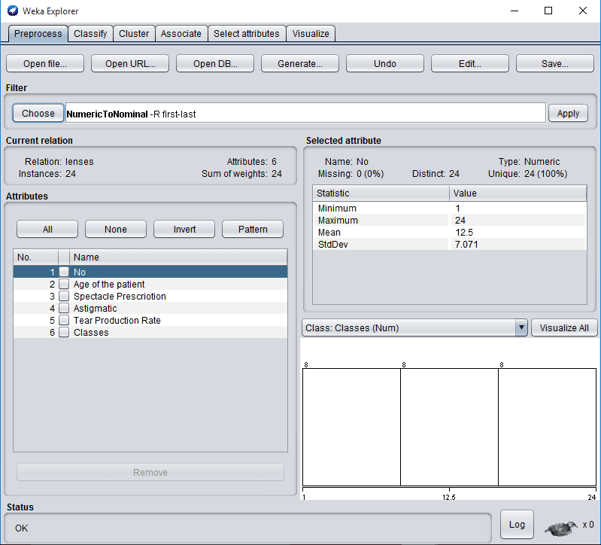Image resolution: width=601 pixels, height=545 pixels.
Task: Select the Classes attribute row
Action: coord(150,333)
